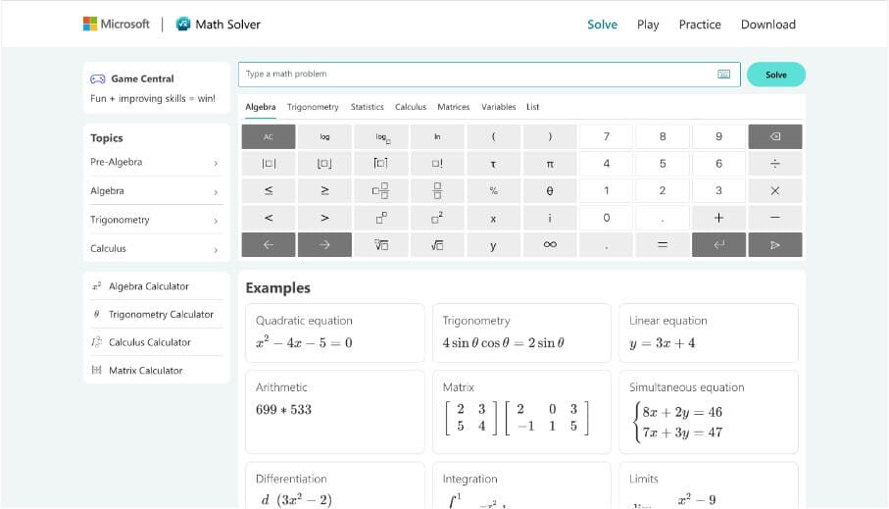Screen dimensions: 889x509
Task: Click the math problem input field
Action: (x=475, y=75)
